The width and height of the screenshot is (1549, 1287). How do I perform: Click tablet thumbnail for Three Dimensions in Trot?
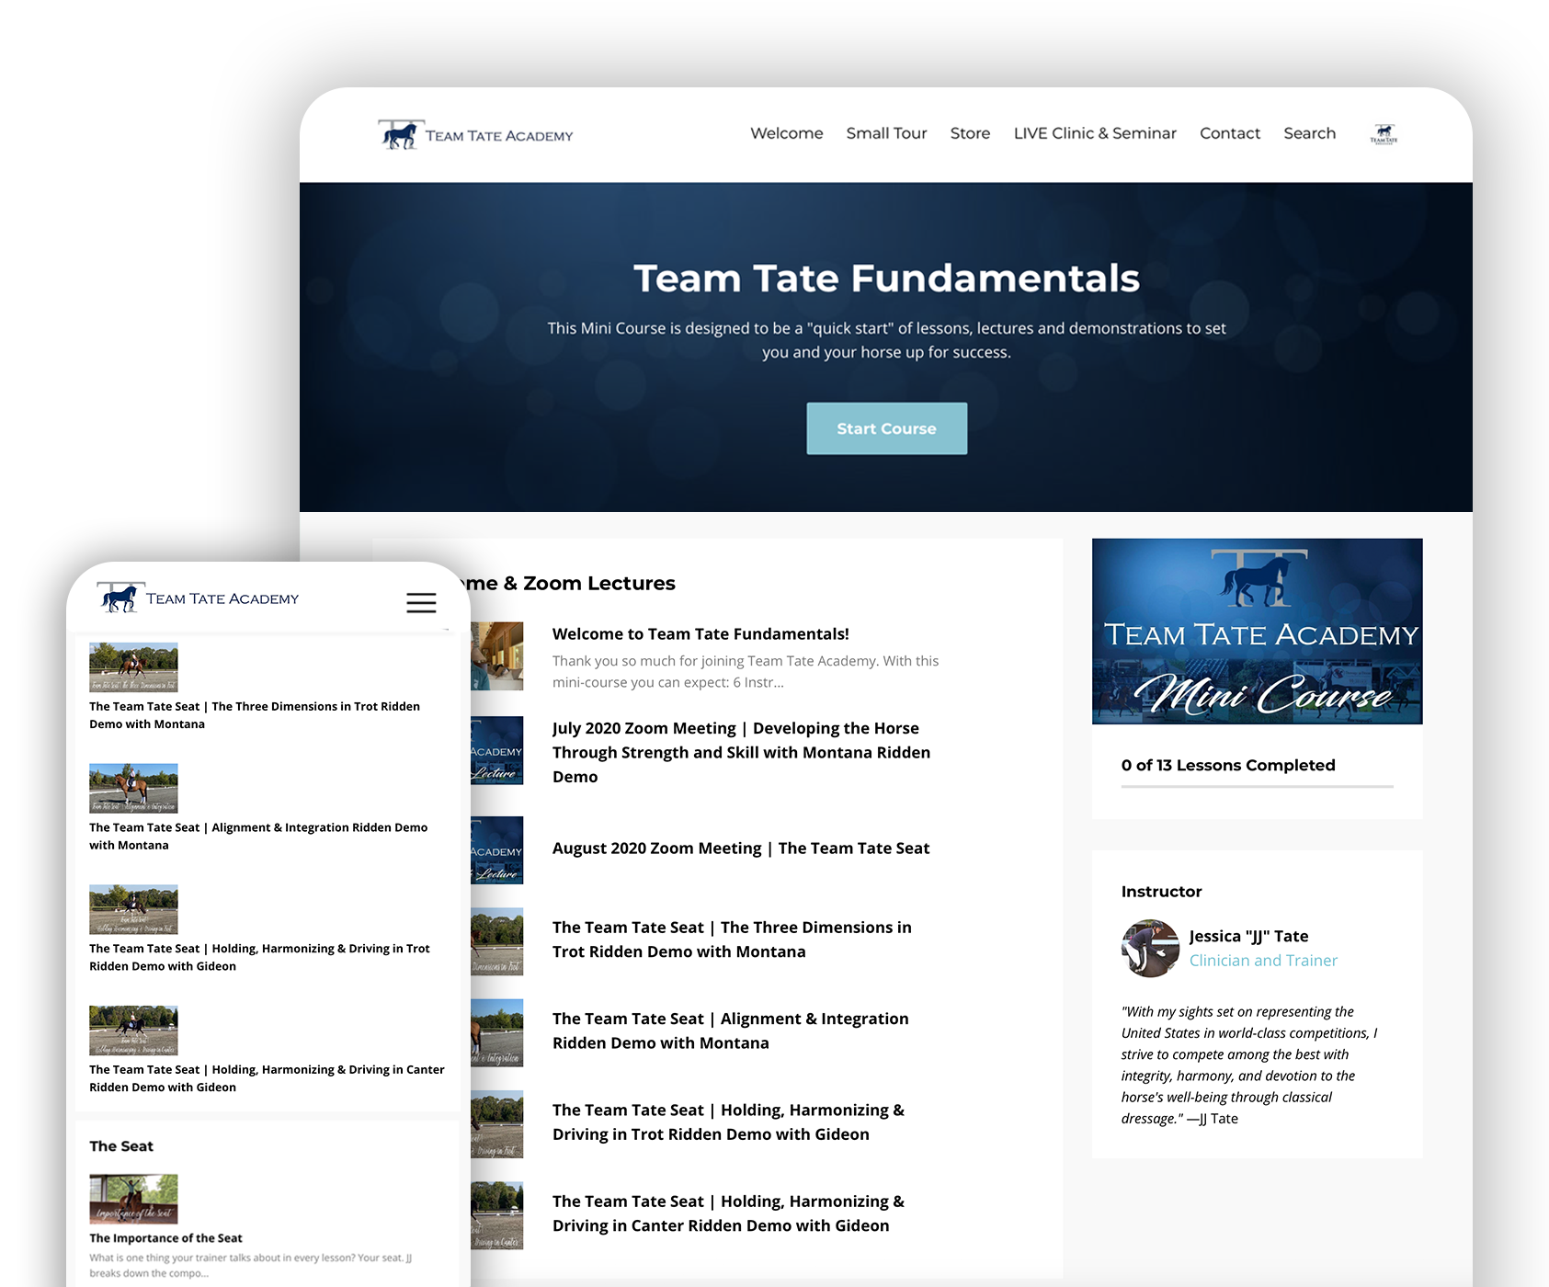pos(496,941)
